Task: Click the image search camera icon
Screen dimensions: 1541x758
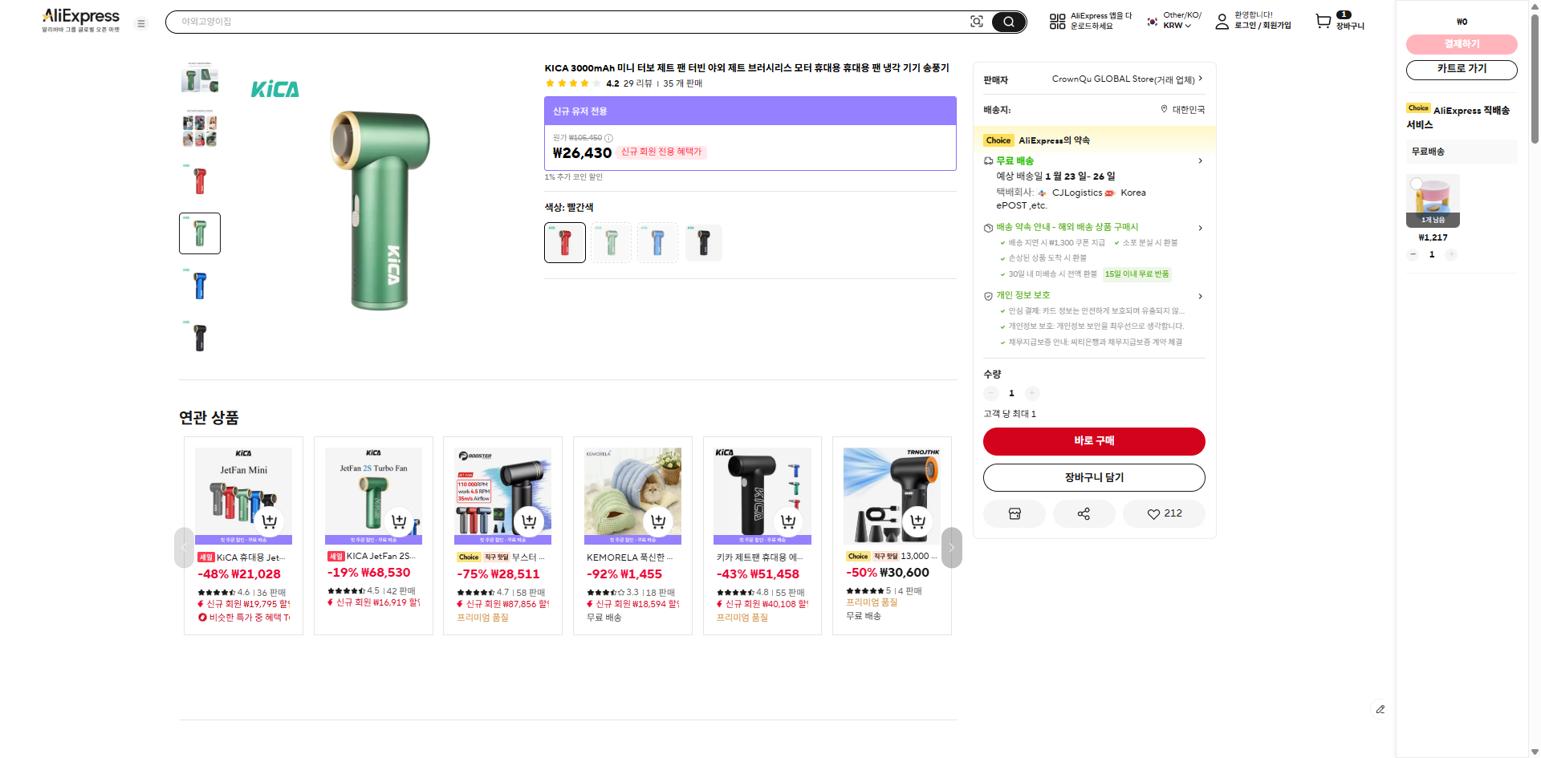Action: tap(976, 22)
